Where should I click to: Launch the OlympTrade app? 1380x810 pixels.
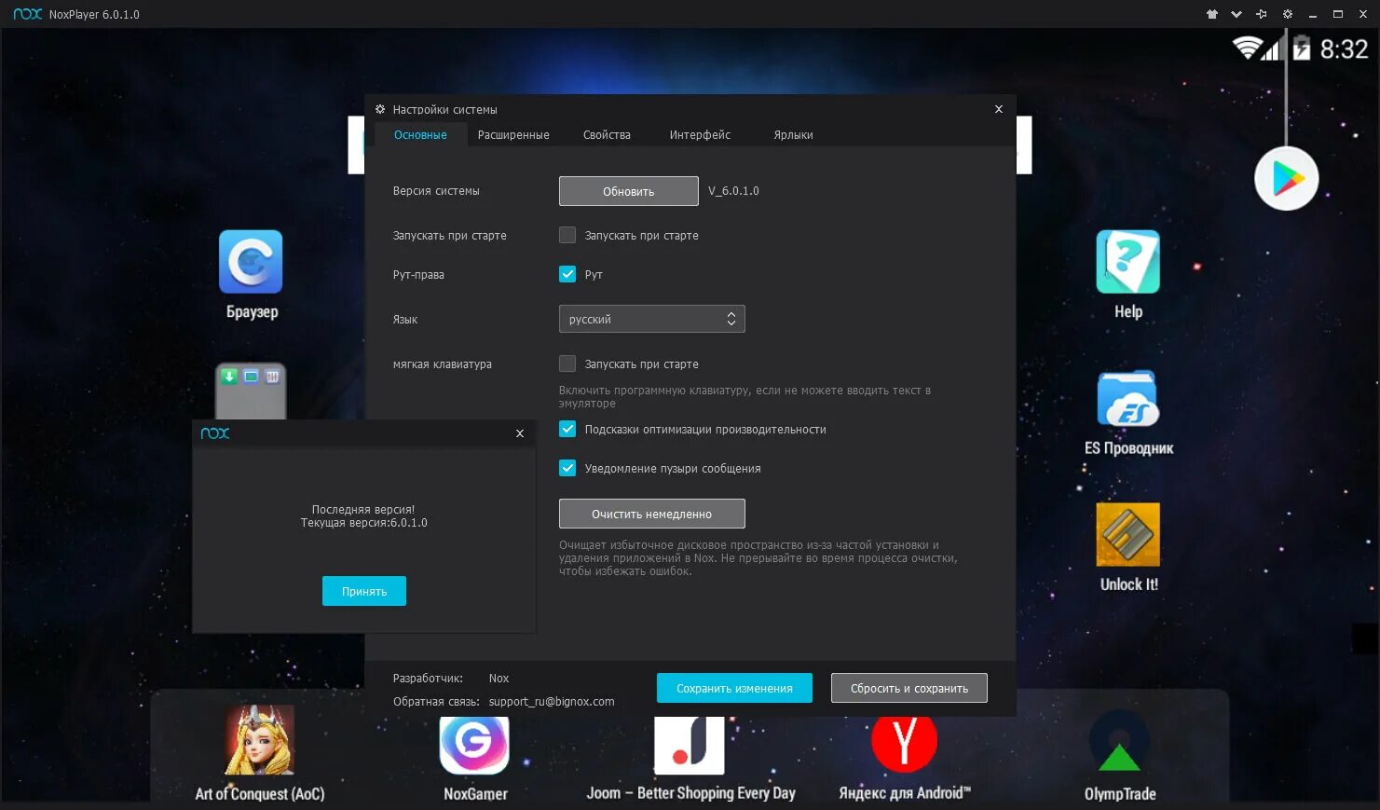(x=1119, y=743)
